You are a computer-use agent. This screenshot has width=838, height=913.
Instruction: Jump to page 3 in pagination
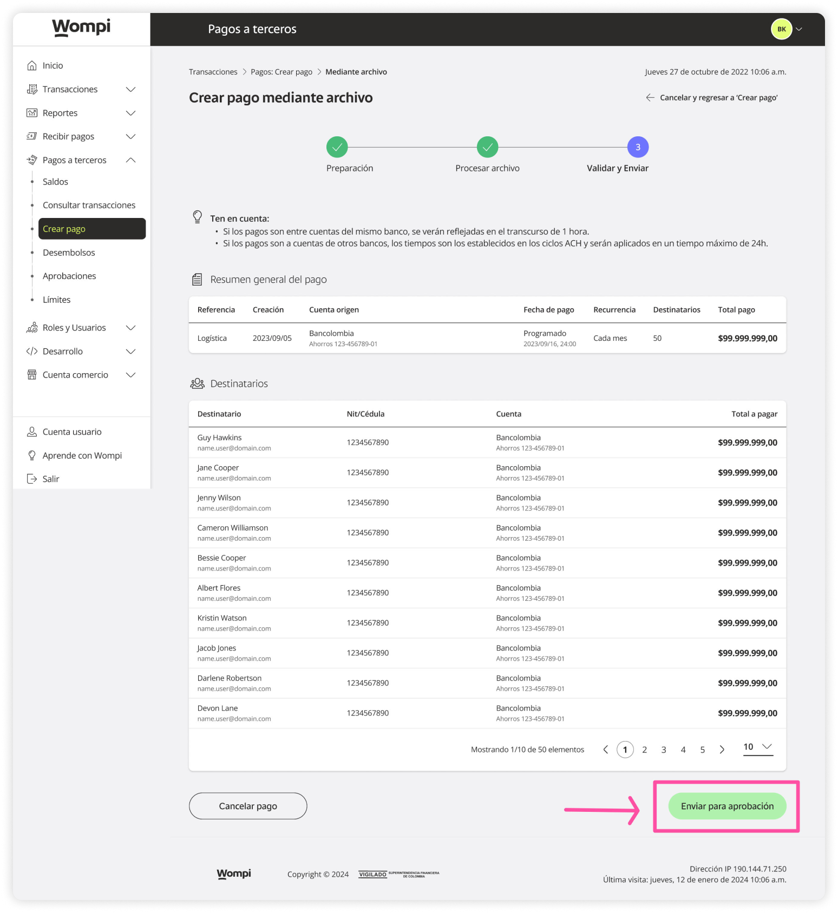664,750
